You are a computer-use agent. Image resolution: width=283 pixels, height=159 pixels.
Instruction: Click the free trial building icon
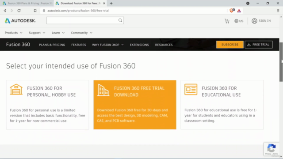tap(103, 90)
